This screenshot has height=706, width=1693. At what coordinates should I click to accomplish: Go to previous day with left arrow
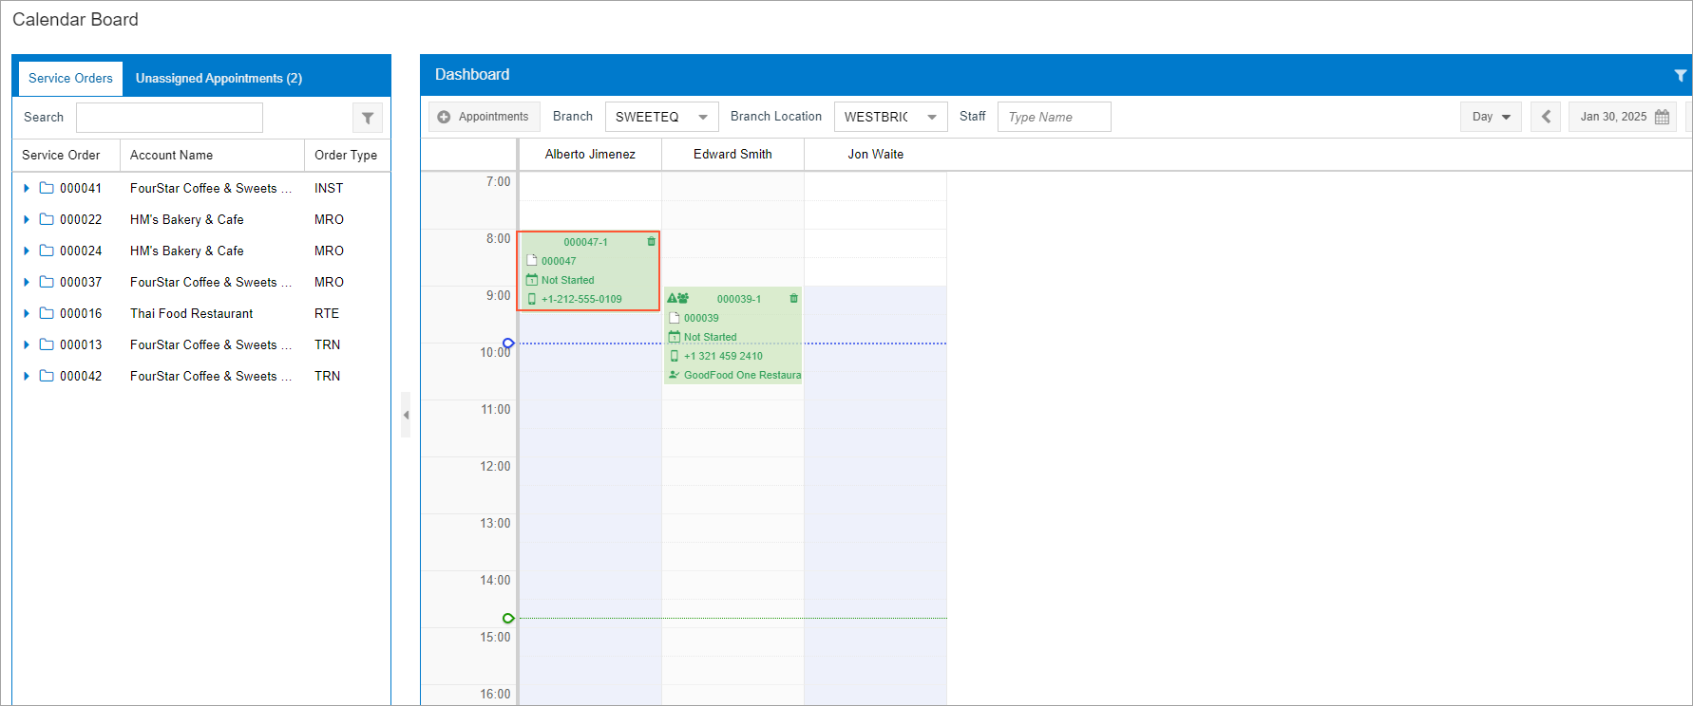tap(1546, 117)
